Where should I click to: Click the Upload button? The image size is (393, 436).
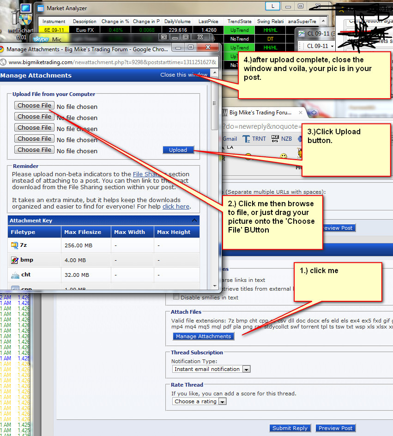tap(178, 150)
